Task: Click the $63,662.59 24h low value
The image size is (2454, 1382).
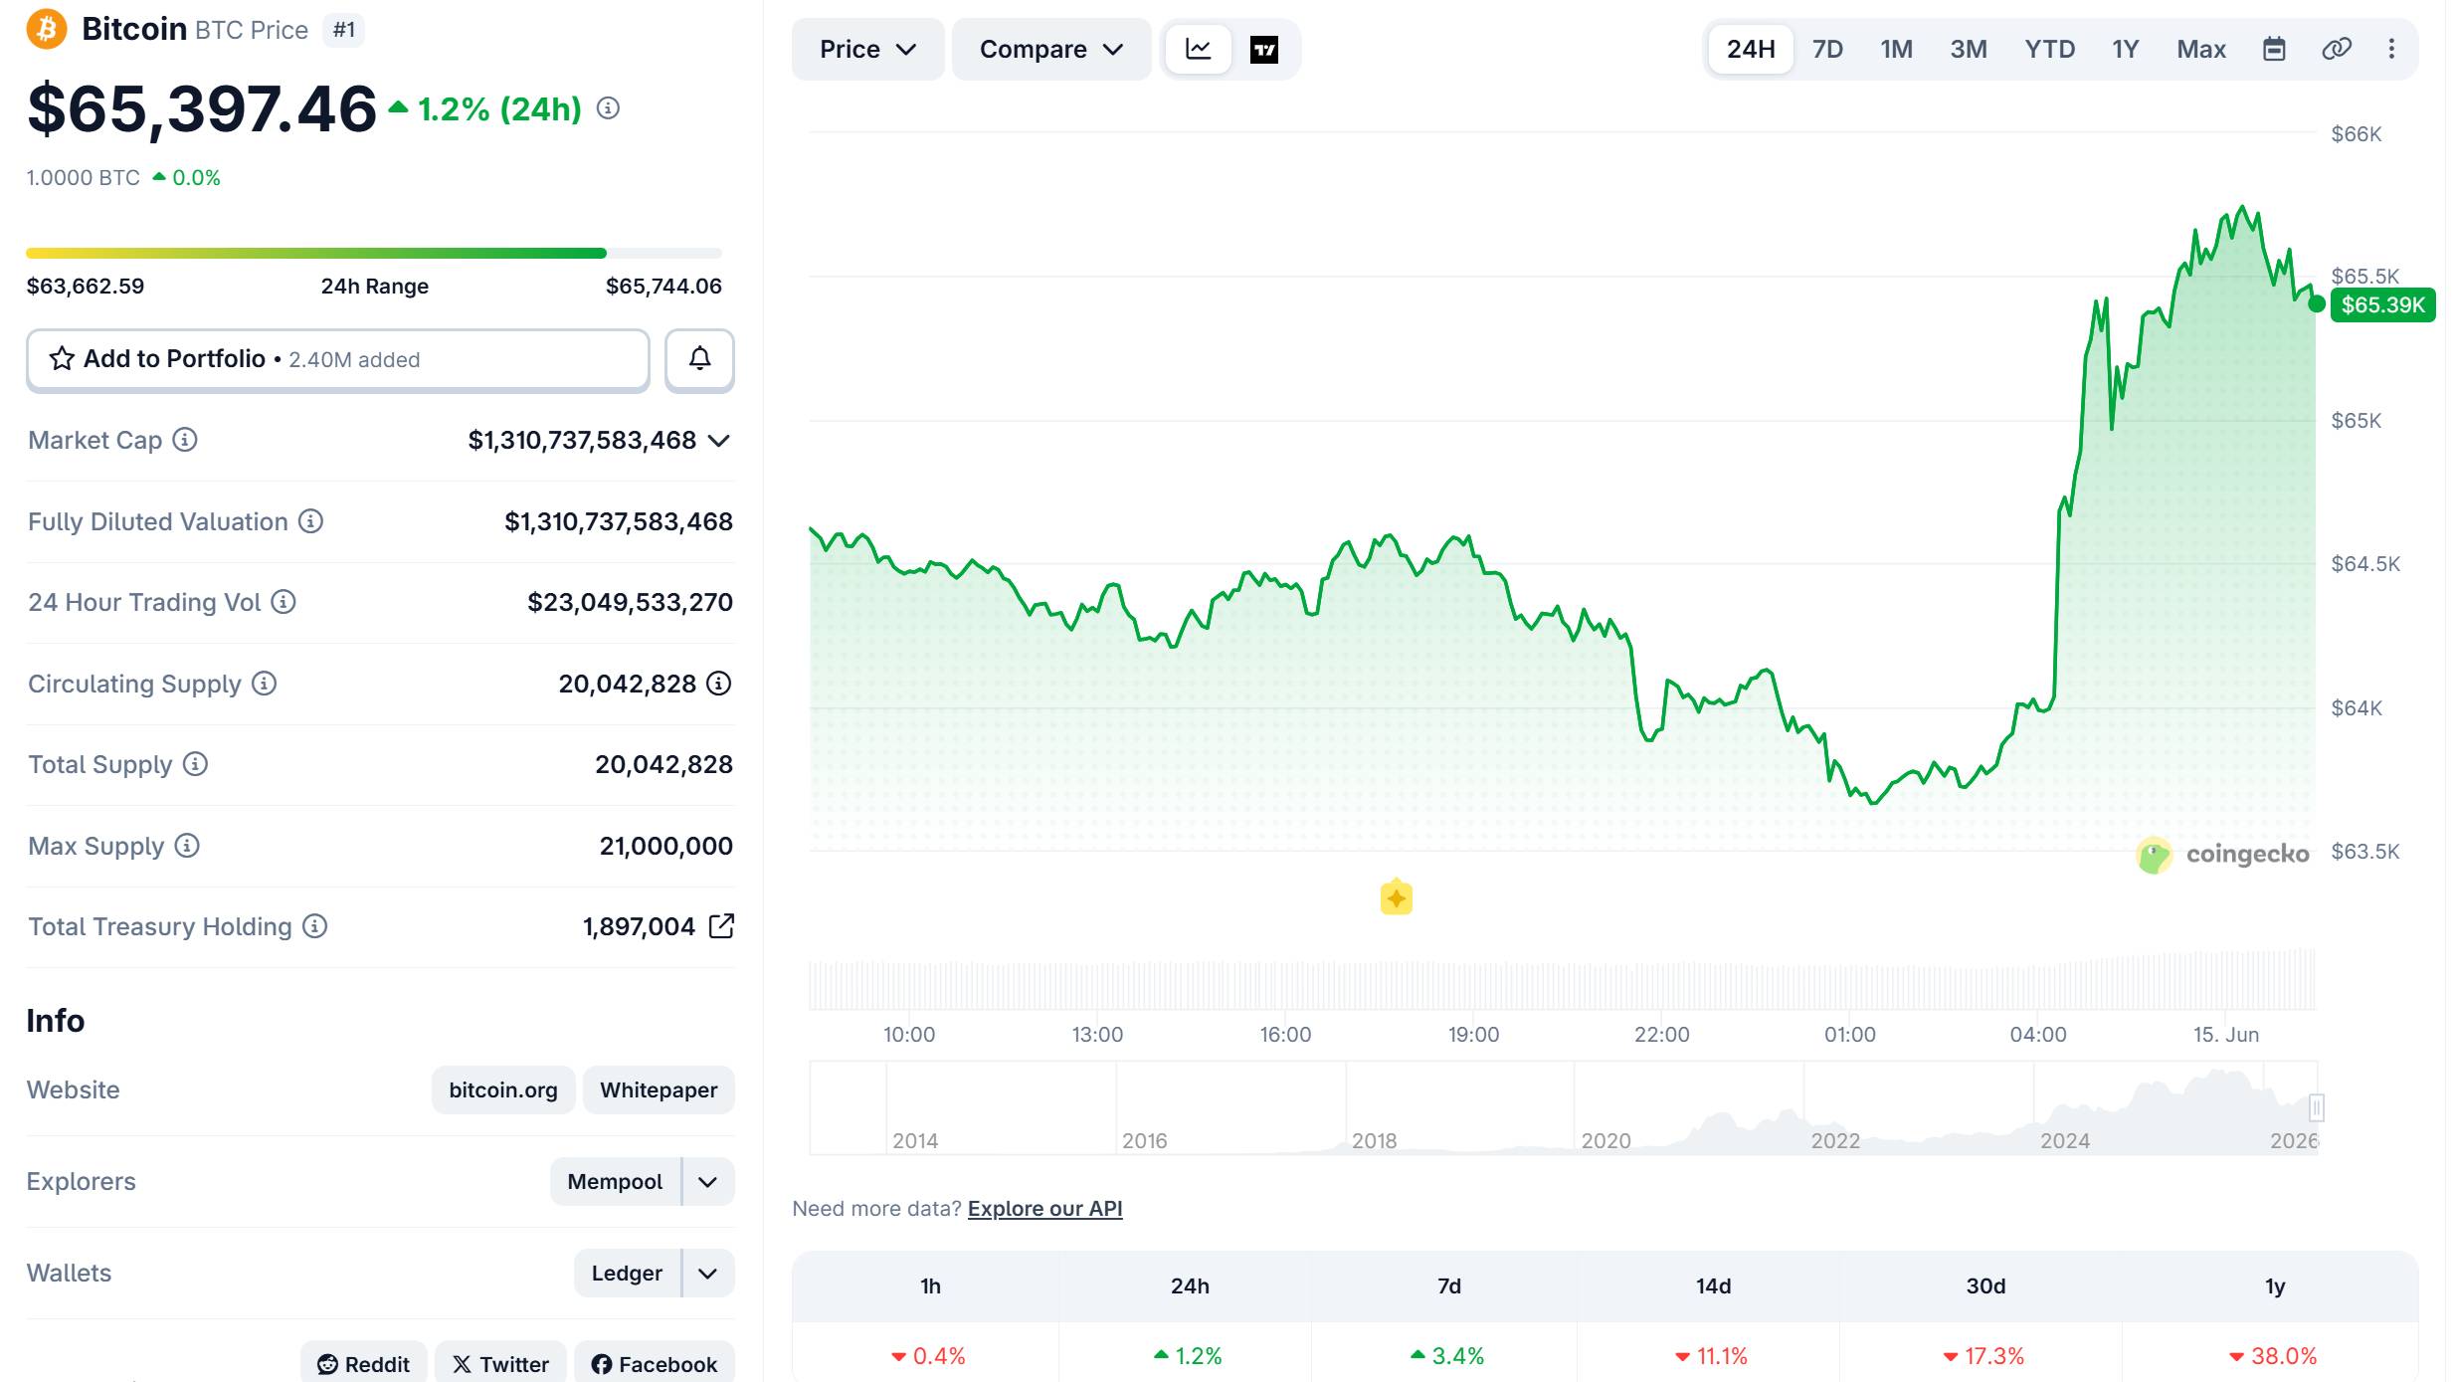Action: point(86,287)
